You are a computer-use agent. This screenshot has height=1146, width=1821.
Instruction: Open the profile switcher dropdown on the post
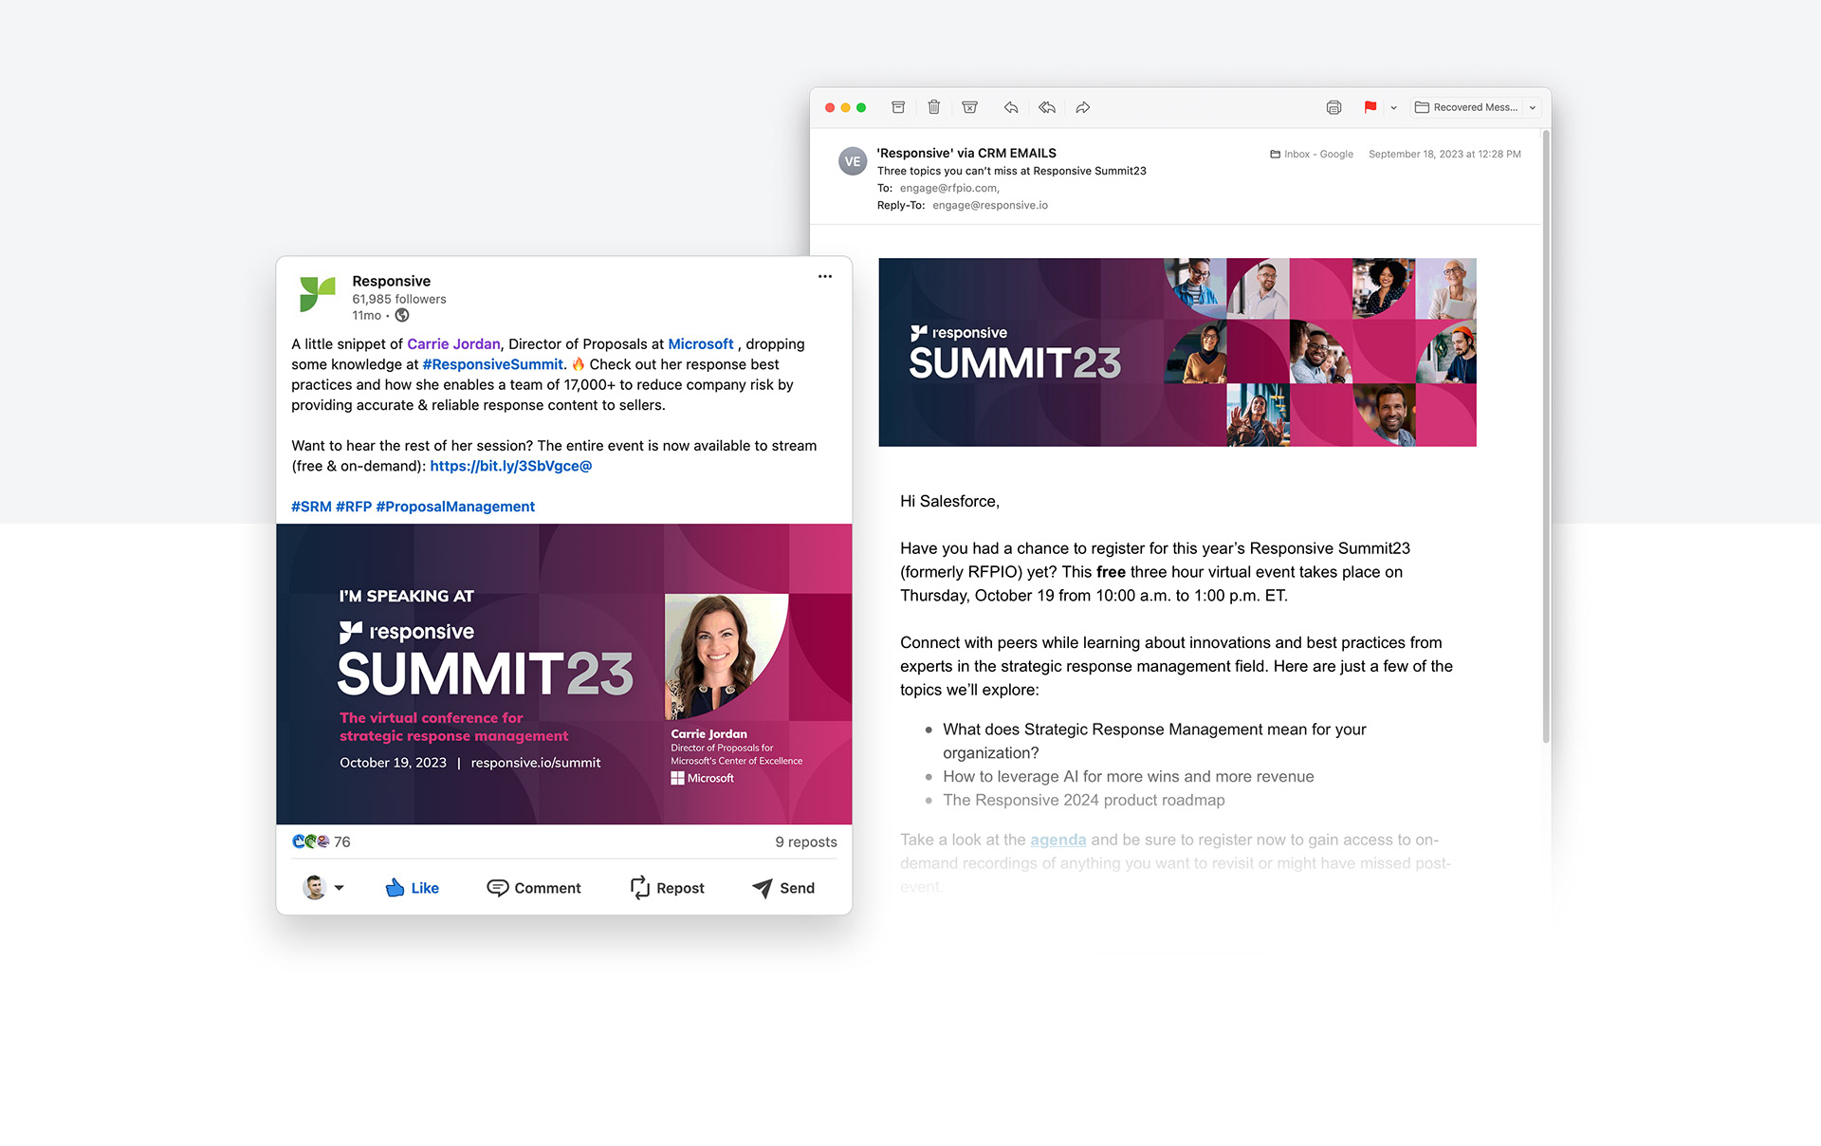pos(323,888)
